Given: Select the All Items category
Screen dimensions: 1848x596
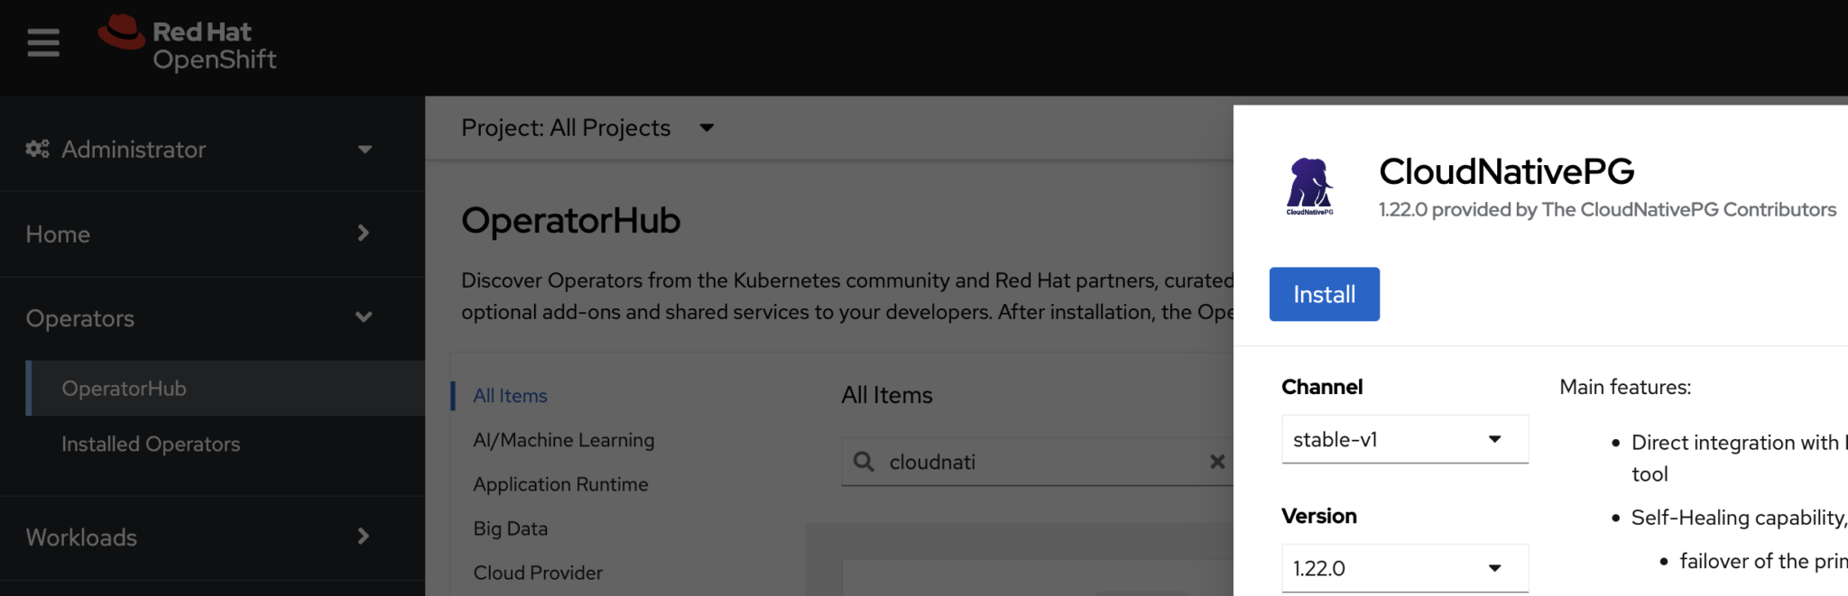Looking at the screenshot, I should tap(510, 396).
